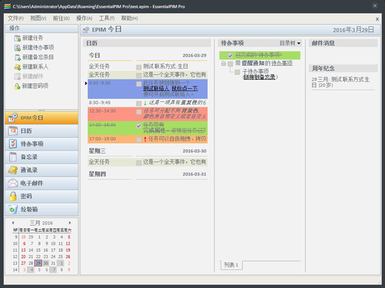Open the 垃圾箱 trash module
Image resolution: width=385 pixels, height=288 pixels.
42,209
